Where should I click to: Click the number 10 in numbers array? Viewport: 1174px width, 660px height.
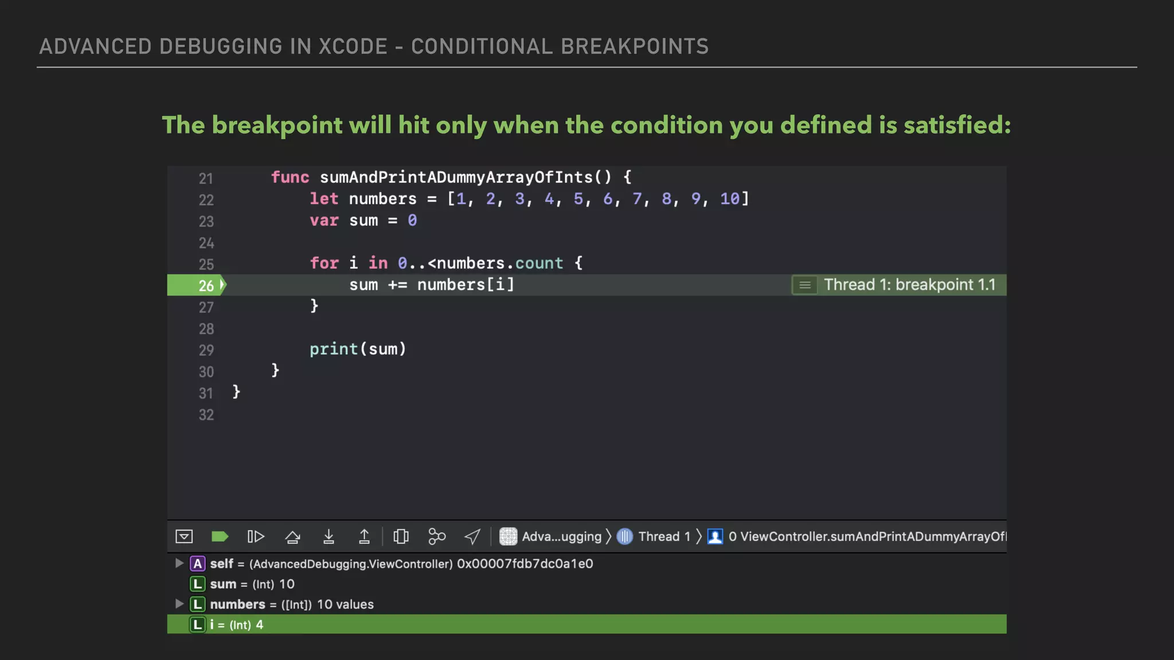pos(730,198)
